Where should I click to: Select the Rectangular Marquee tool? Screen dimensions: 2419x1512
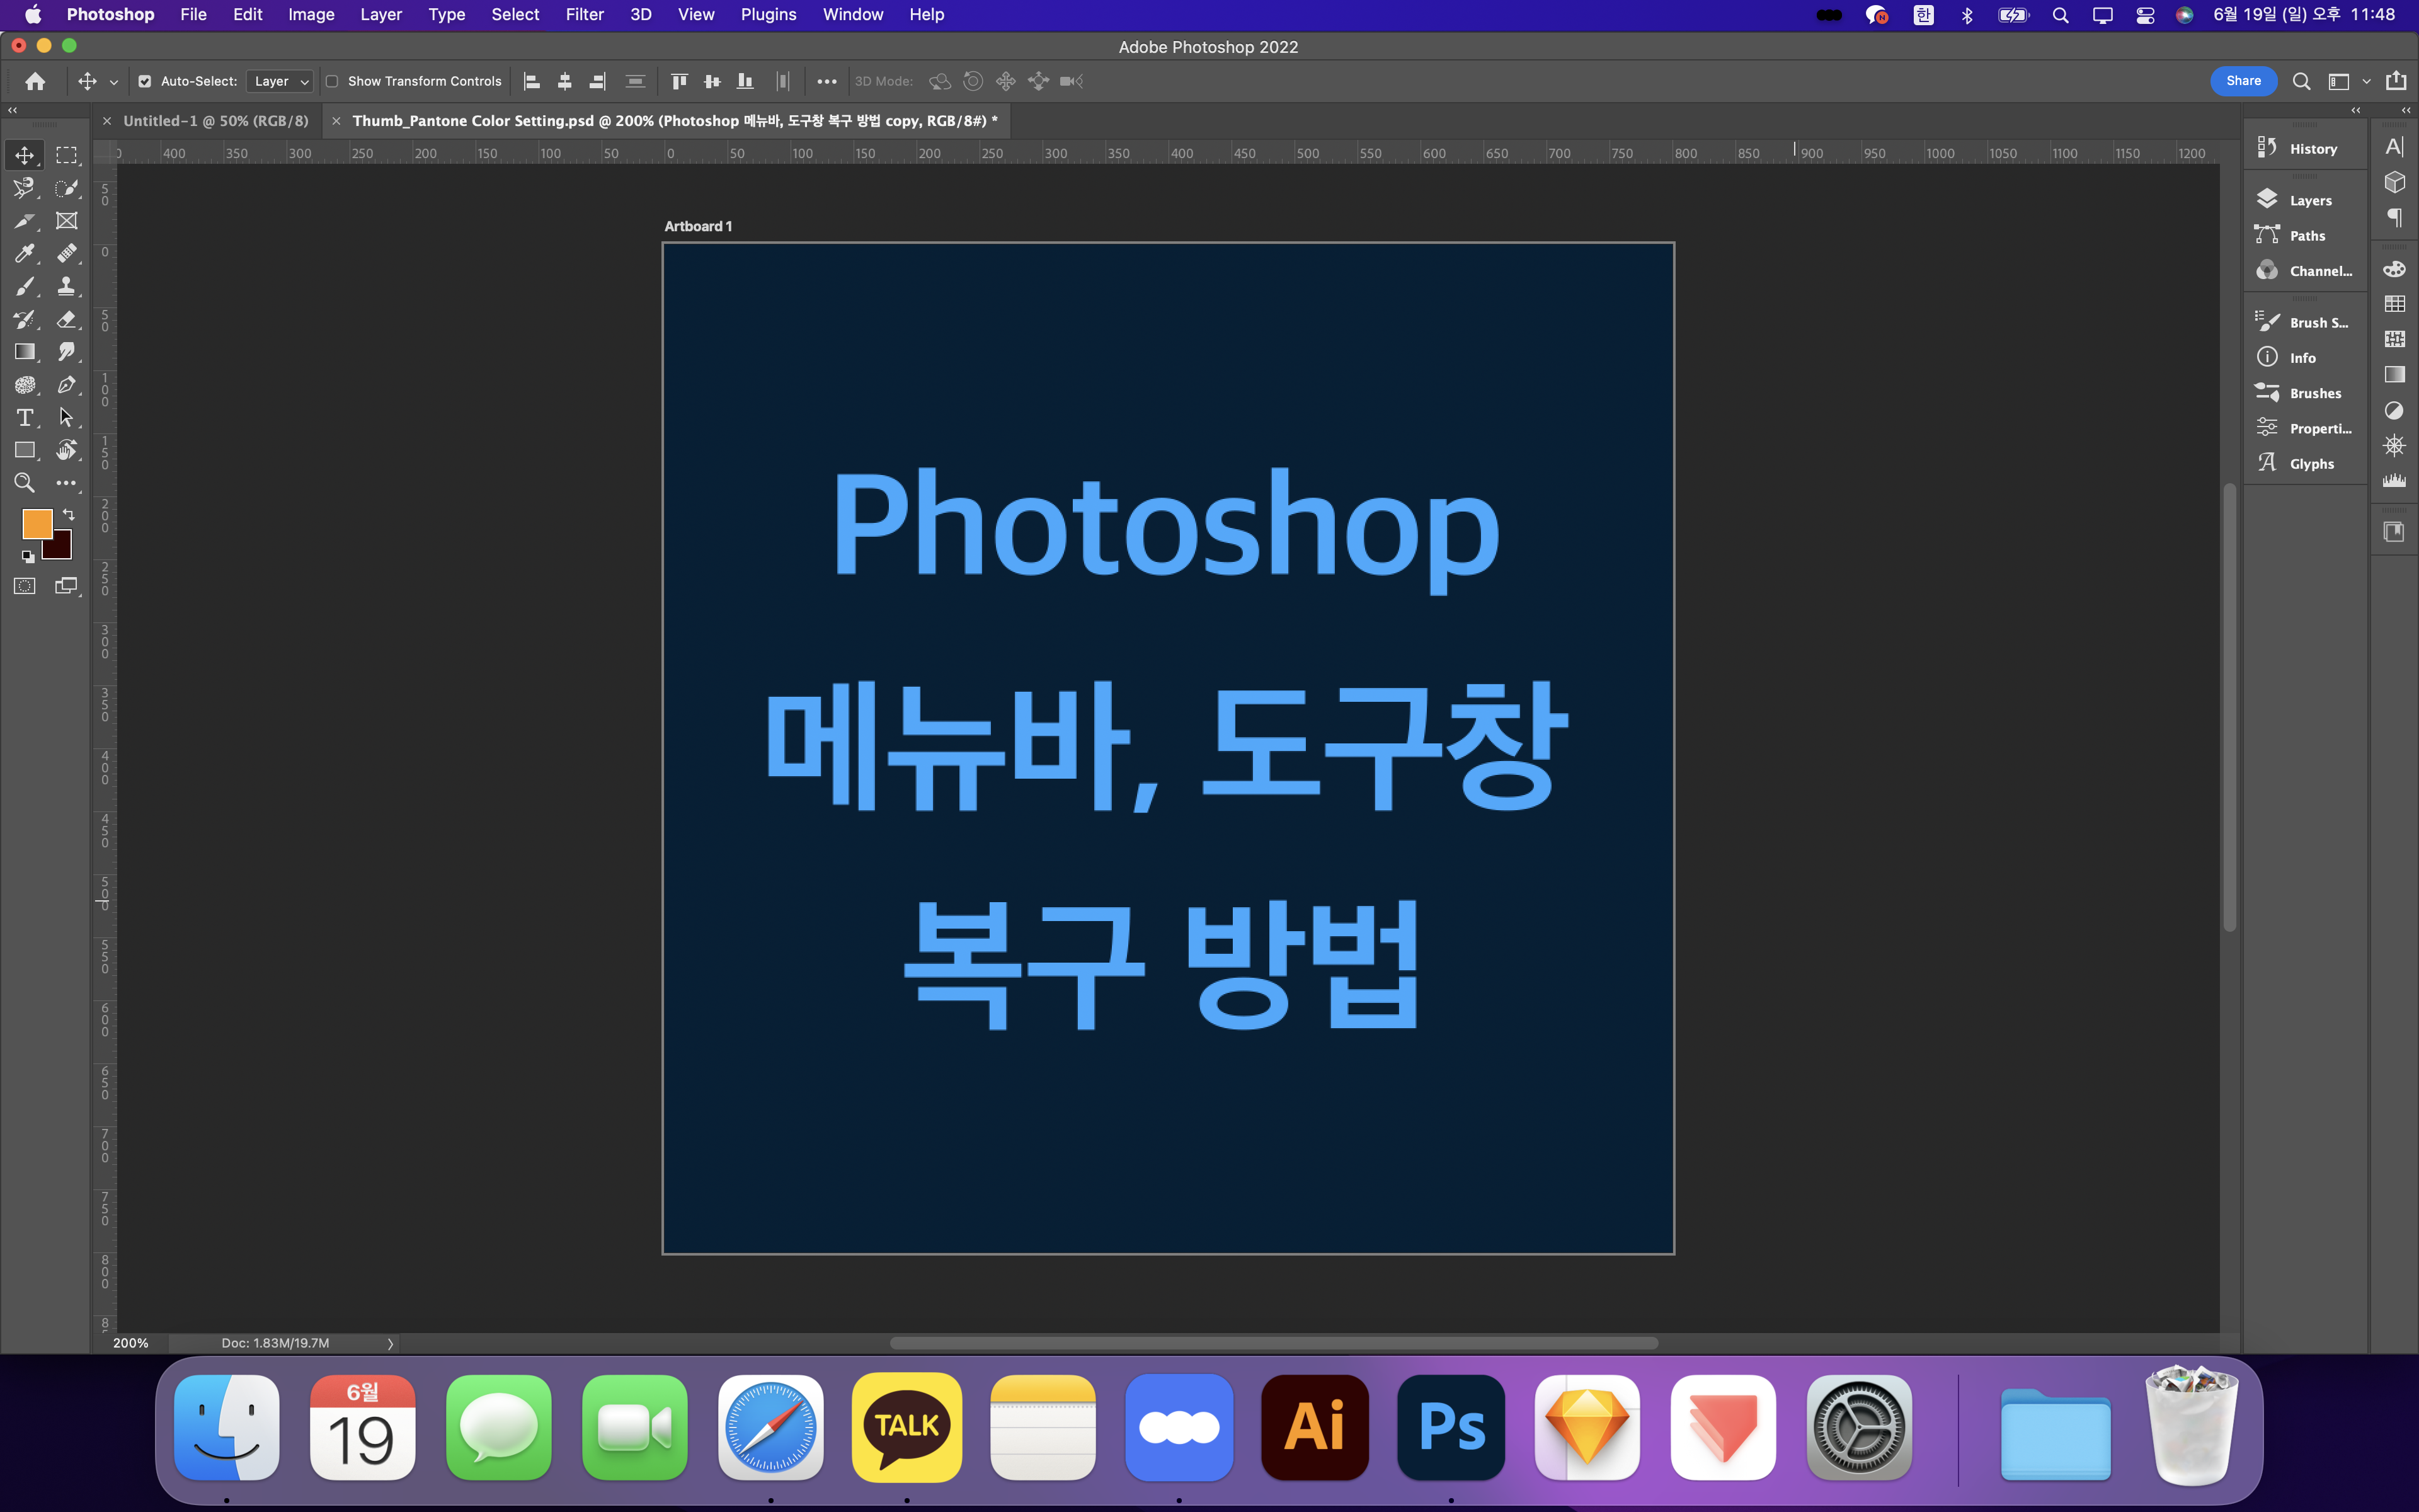pos(66,155)
